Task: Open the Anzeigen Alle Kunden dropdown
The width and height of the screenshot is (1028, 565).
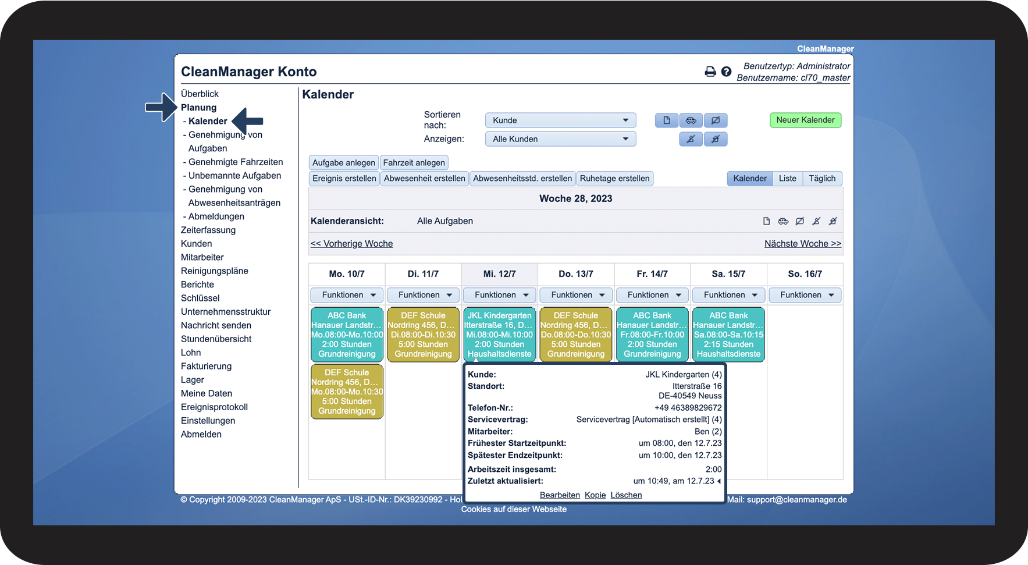Action: (560, 139)
